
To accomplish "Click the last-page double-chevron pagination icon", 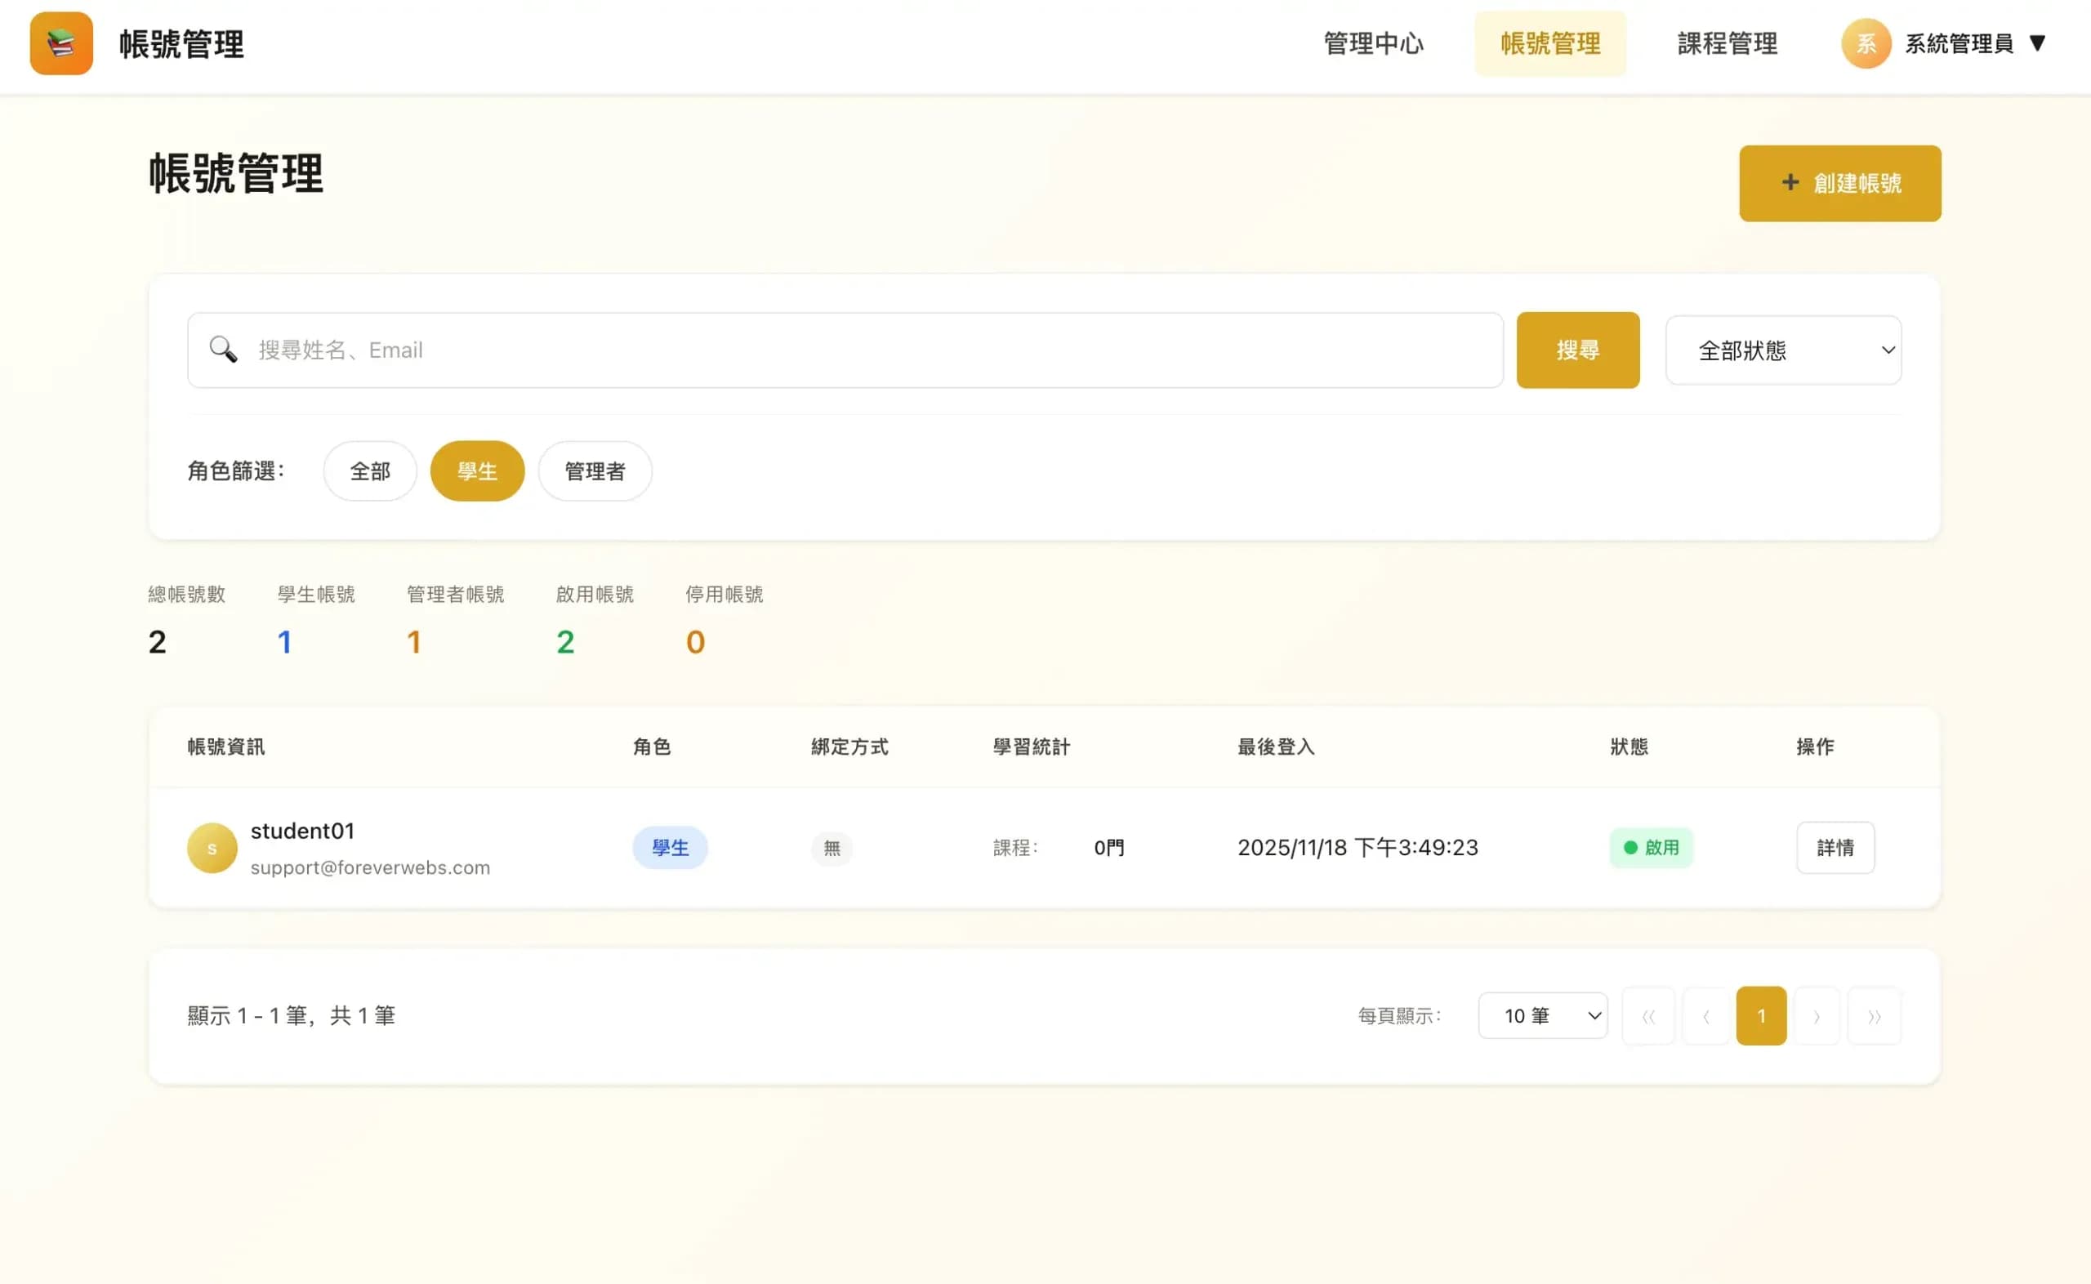I will [1874, 1014].
